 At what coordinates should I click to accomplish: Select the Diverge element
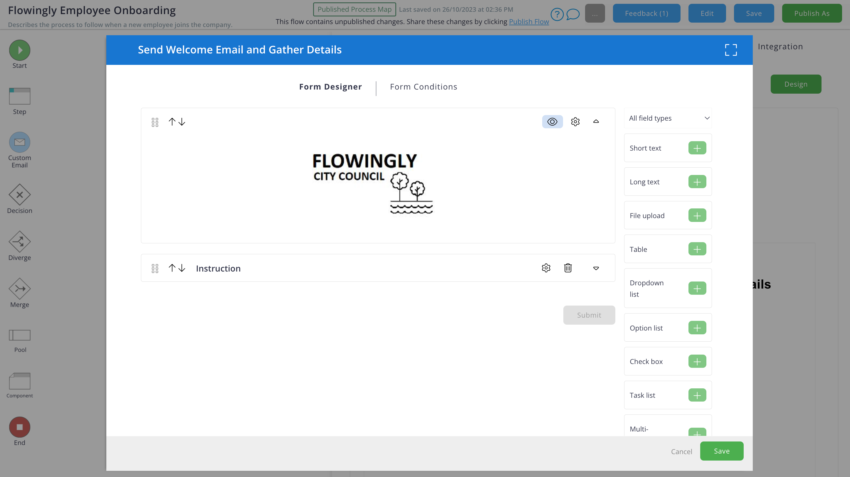coord(19,245)
